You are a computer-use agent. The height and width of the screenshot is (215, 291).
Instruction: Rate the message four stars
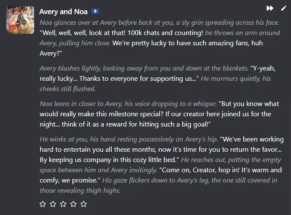coord(73,204)
